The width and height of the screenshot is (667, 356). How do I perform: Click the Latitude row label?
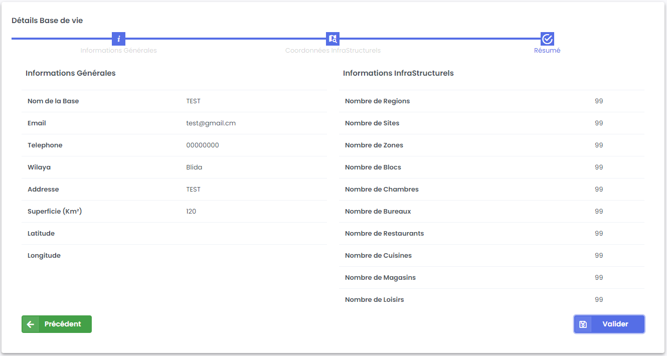tap(41, 234)
